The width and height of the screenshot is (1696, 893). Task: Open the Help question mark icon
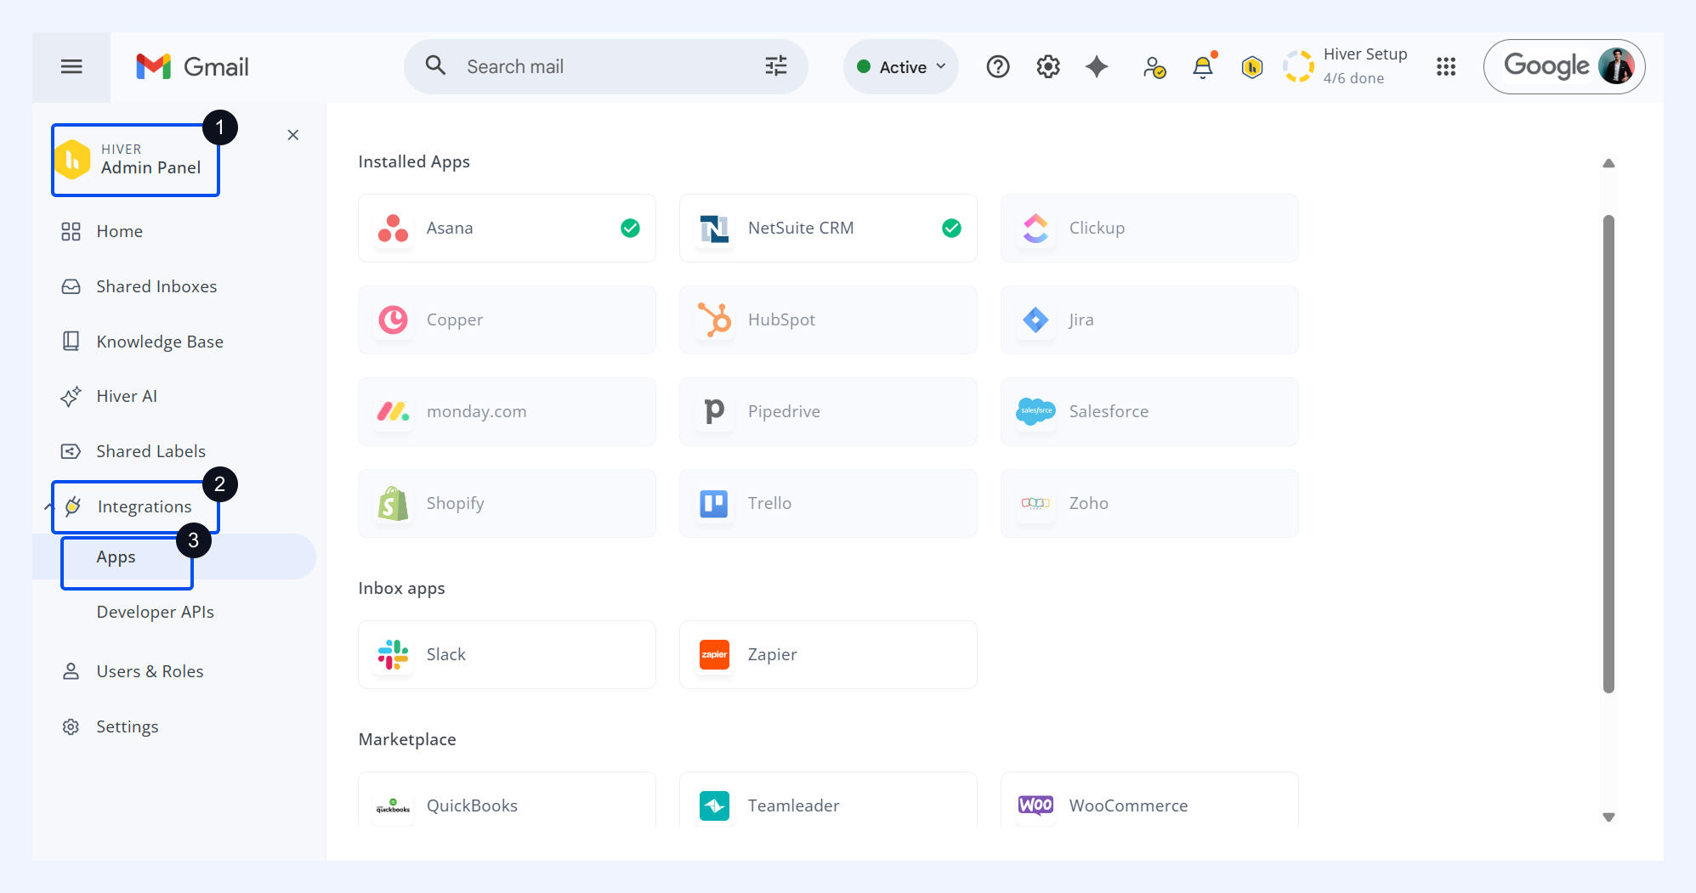(x=998, y=66)
